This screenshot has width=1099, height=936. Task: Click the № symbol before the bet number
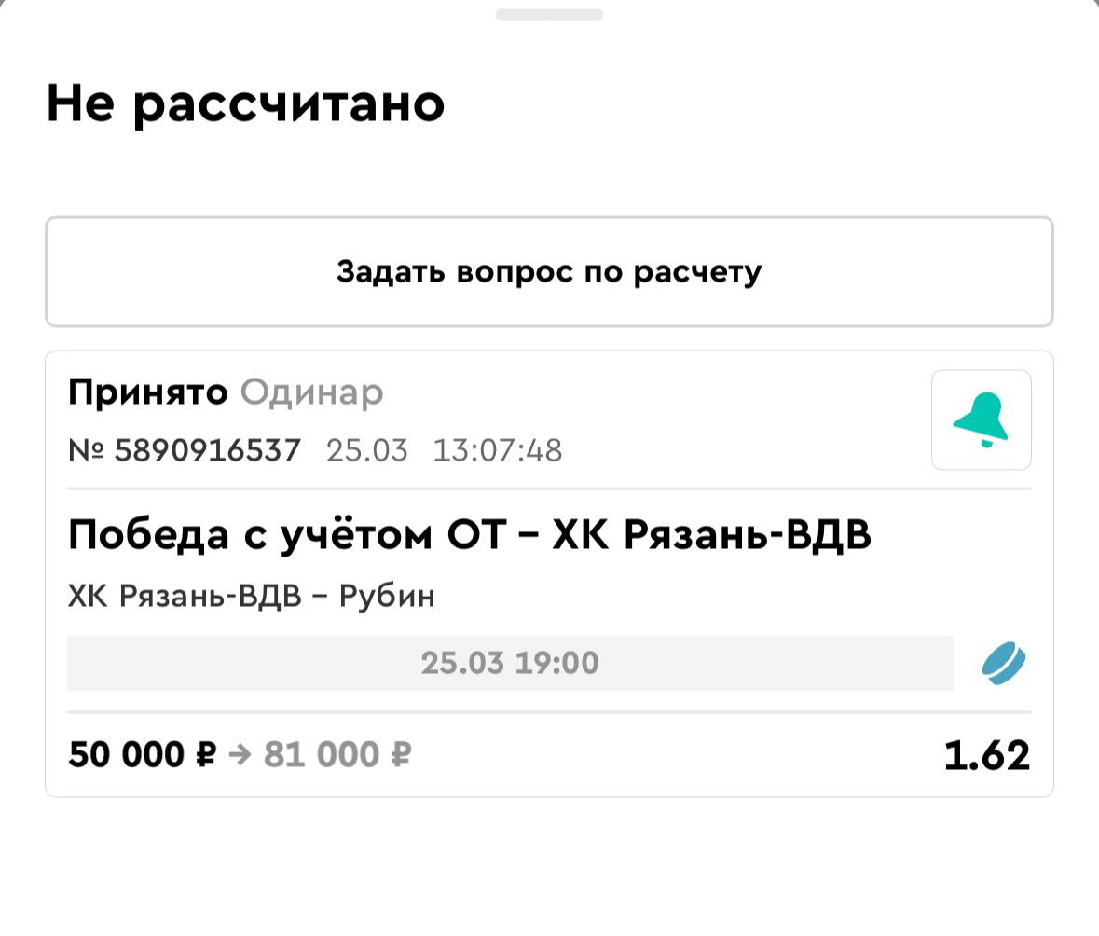click(x=87, y=451)
